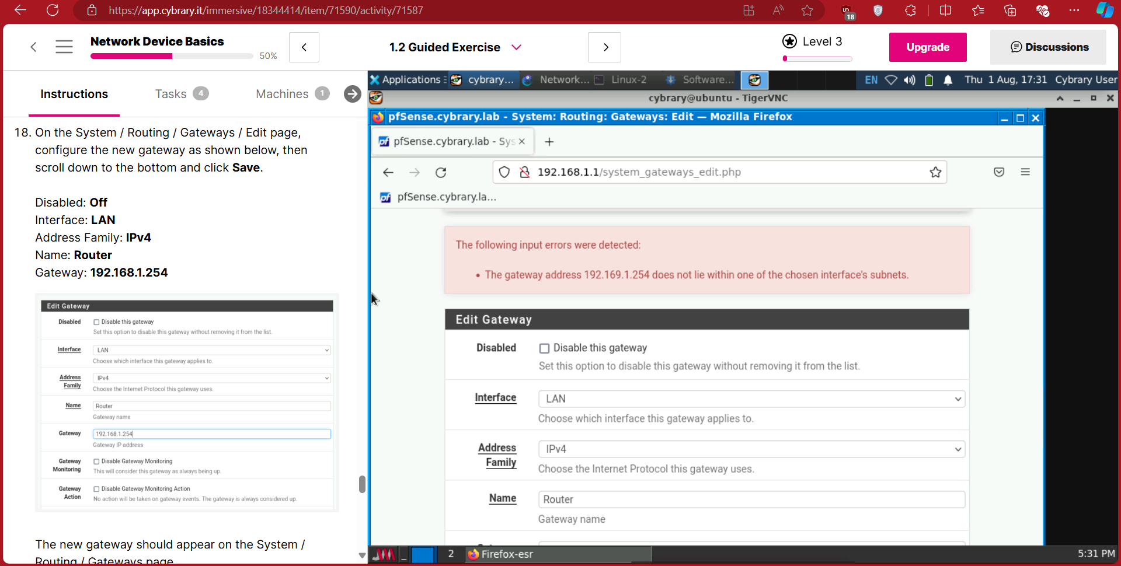Image resolution: width=1121 pixels, height=566 pixels.
Task: Open a new Firefox tab
Action: [549, 142]
